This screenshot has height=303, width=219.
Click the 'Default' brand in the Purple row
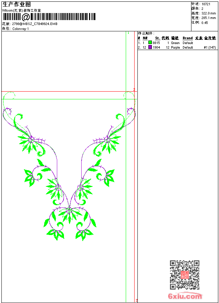point(188,48)
